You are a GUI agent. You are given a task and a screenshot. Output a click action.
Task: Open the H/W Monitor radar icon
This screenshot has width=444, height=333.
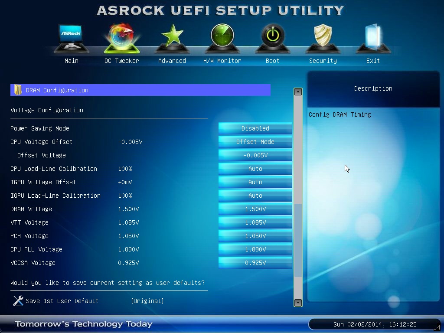click(222, 38)
